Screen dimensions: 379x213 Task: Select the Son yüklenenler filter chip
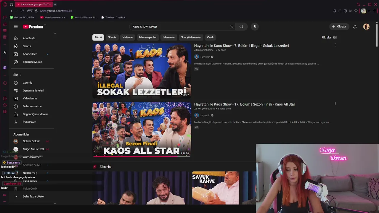pos(191,37)
